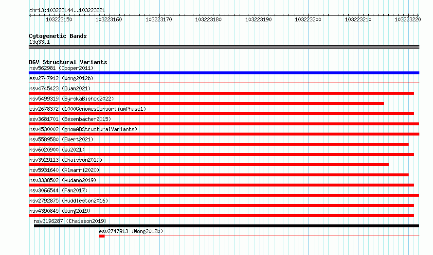Select the red nsv4390845 variant bar
The height and width of the screenshot is (255, 433).
221,216
